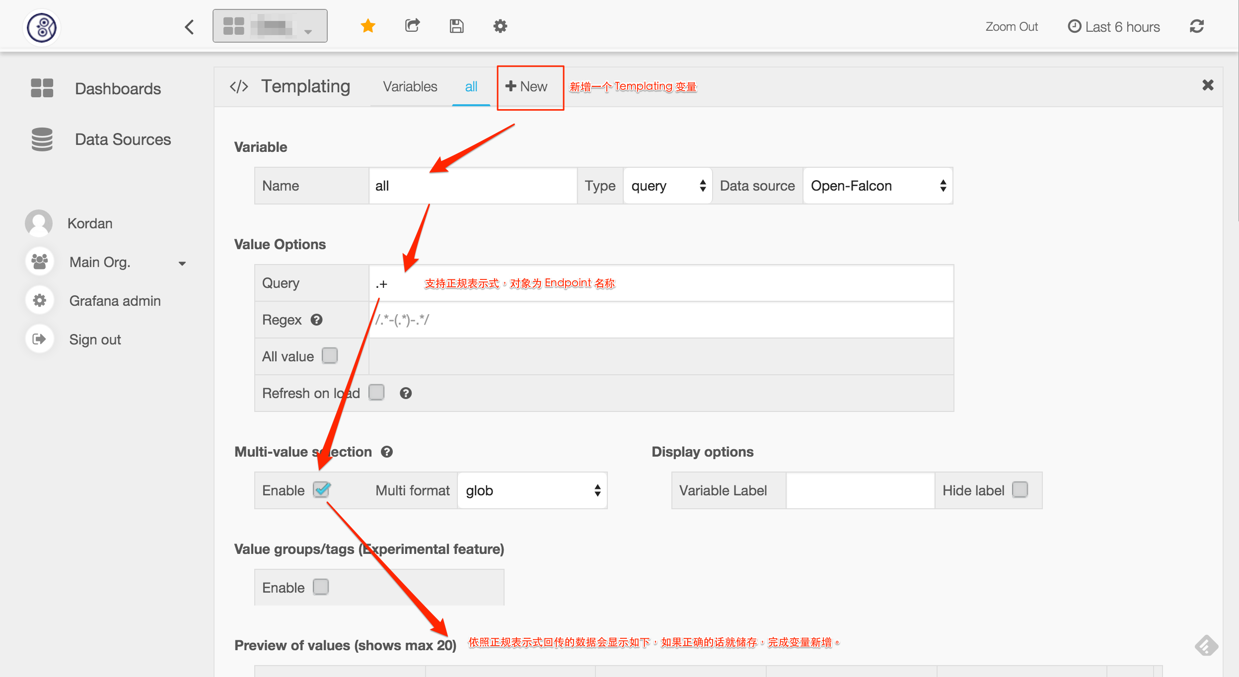Switch to the Variables tab
The image size is (1239, 677).
(x=410, y=87)
